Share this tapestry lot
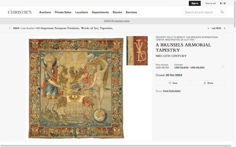Image resolution: width=236 pixels, height=147 pixels. pyautogui.click(x=208, y=83)
